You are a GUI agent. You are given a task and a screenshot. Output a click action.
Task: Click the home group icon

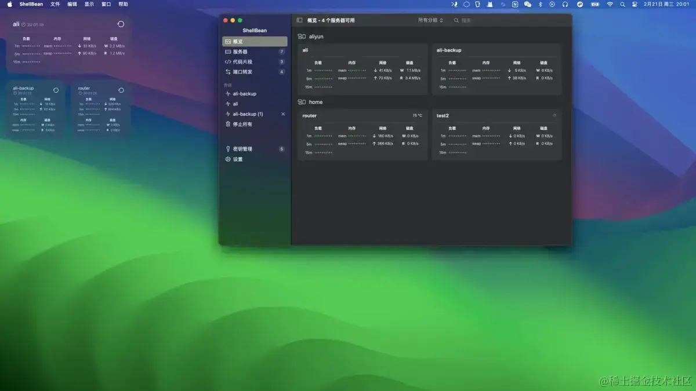302,102
